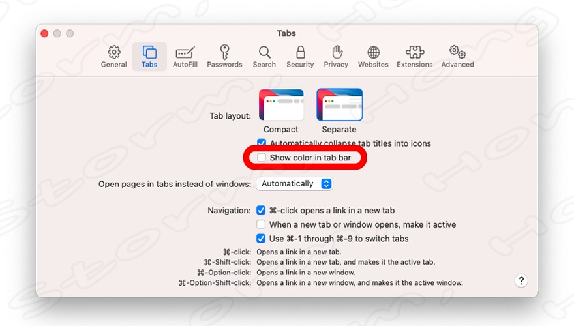Viewport: 574px width, 326px height.
Task: Open AutoFill preferences
Action: [185, 57]
